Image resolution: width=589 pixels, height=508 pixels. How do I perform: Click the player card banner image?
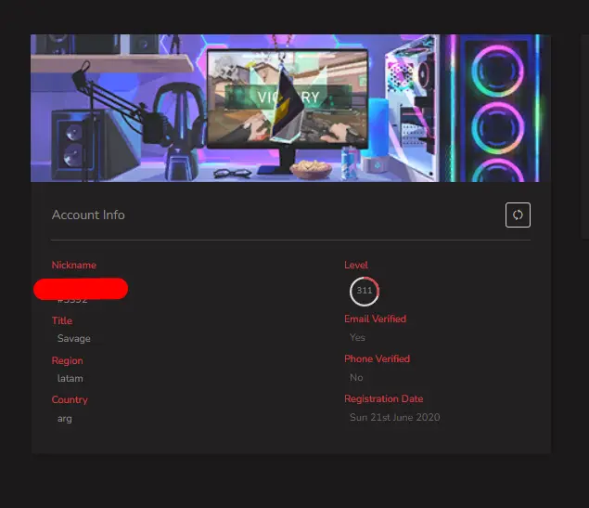[x=290, y=109]
